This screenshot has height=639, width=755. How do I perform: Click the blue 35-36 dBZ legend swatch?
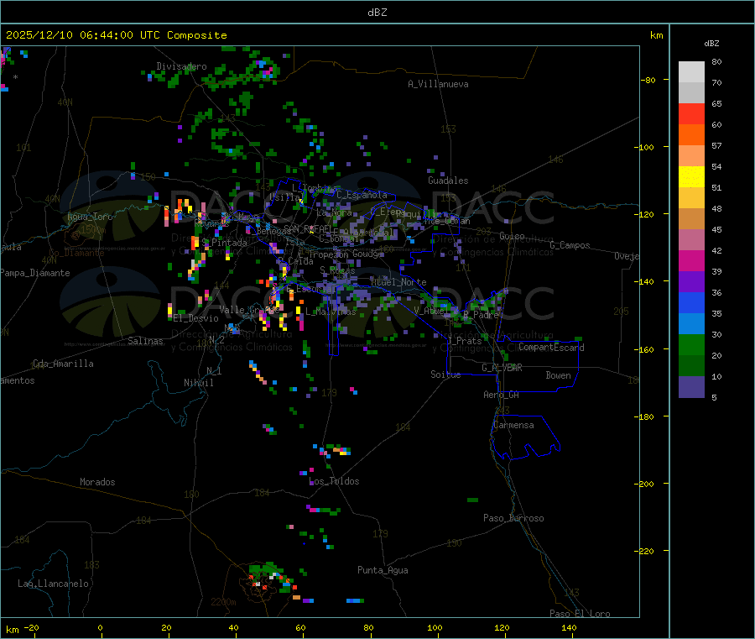(x=691, y=302)
